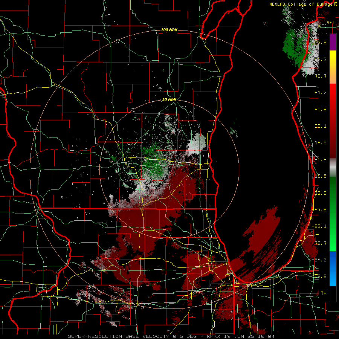Click the VEL legend title
The width and height of the screenshot is (339, 339).
331,23
